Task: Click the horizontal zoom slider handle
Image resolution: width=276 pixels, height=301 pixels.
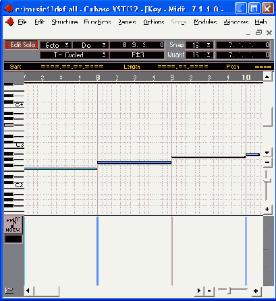Action: click(229, 291)
